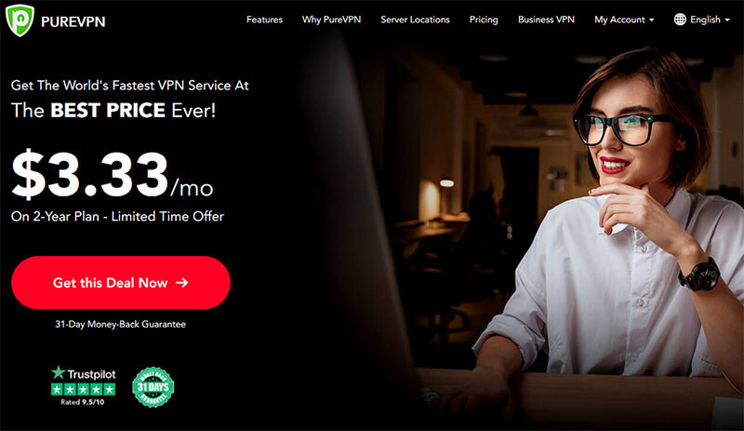
Task: Click the PUREVPN brand wordmark
Action: point(73,21)
